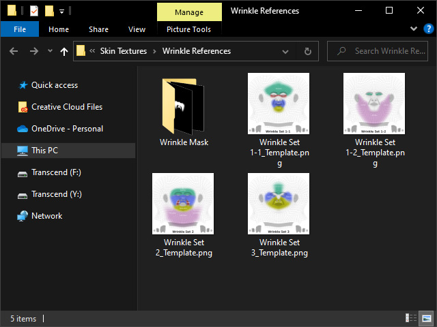Open Creative Cloud Files in sidebar
The height and width of the screenshot is (327, 437).
(x=67, y=107)
